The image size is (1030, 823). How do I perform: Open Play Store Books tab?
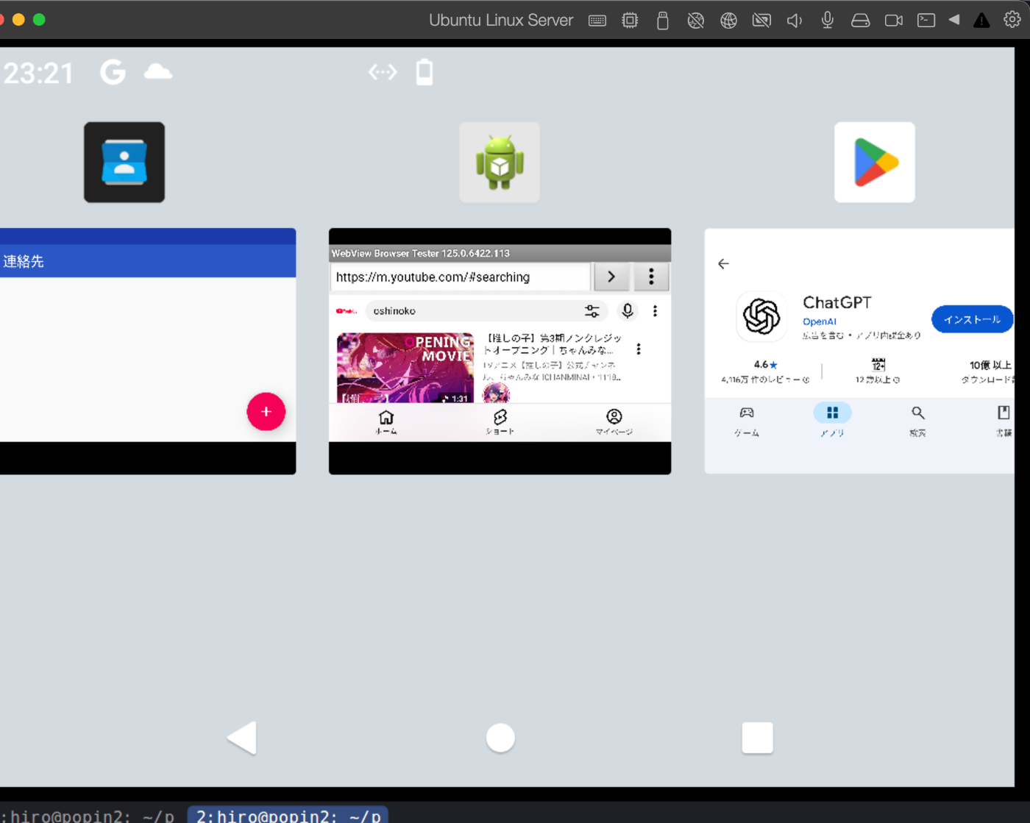point(1004,422)
